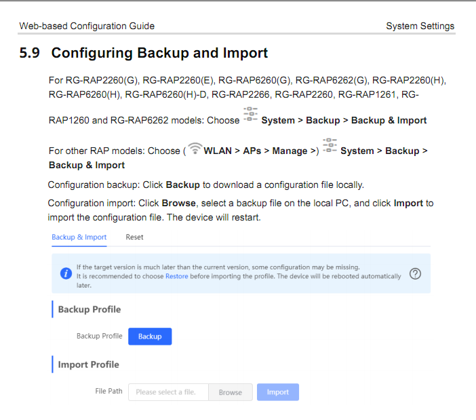This screenshot has height=420, width=476.
Task: Click 'System Settings' header text
Action: tap(420, 26)
